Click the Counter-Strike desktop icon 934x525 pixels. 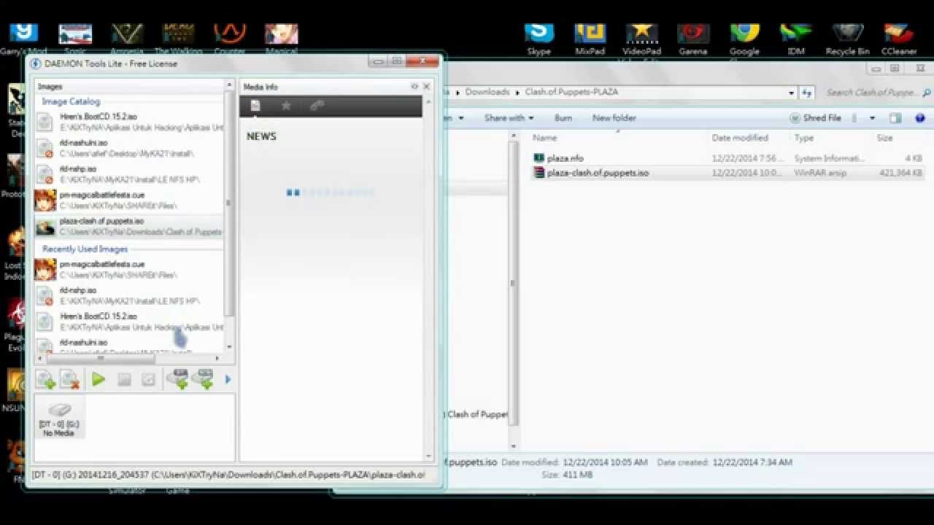(230, 39)
